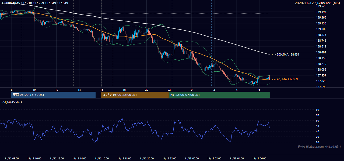This screenshot has width=344, height=161.
Task: Click date label 11/12 10:00
Action: 34,159
